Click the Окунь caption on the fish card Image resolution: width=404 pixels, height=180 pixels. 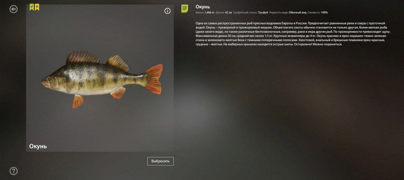(38, 146)
